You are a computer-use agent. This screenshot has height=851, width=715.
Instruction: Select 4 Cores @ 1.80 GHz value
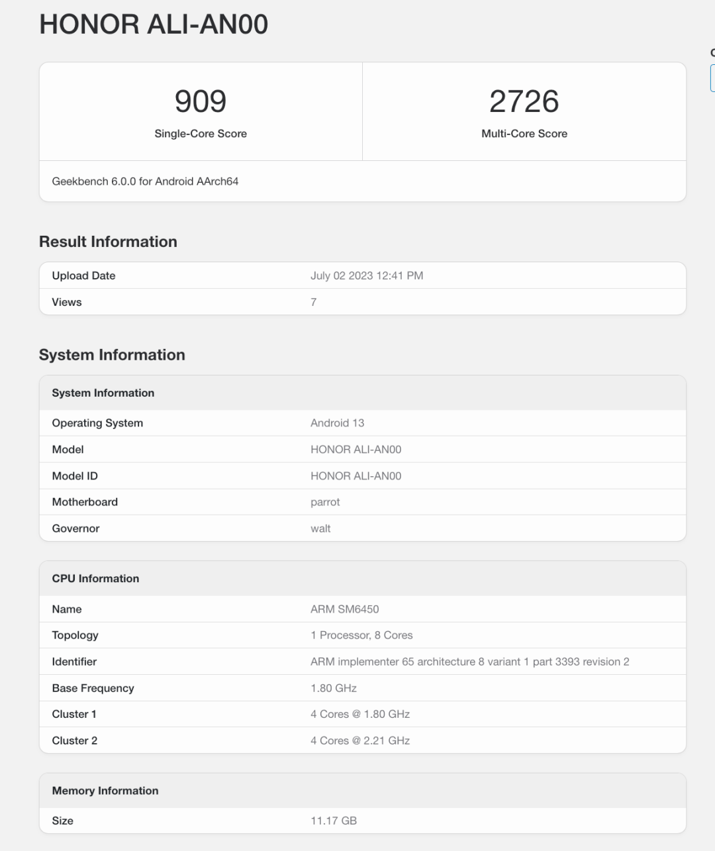click(360, 714)
